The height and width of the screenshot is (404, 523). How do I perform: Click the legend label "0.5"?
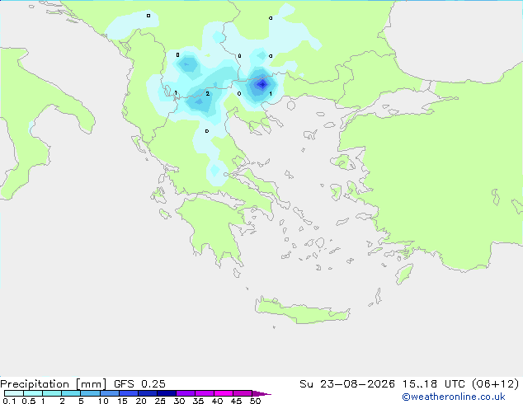click(28, 401)
